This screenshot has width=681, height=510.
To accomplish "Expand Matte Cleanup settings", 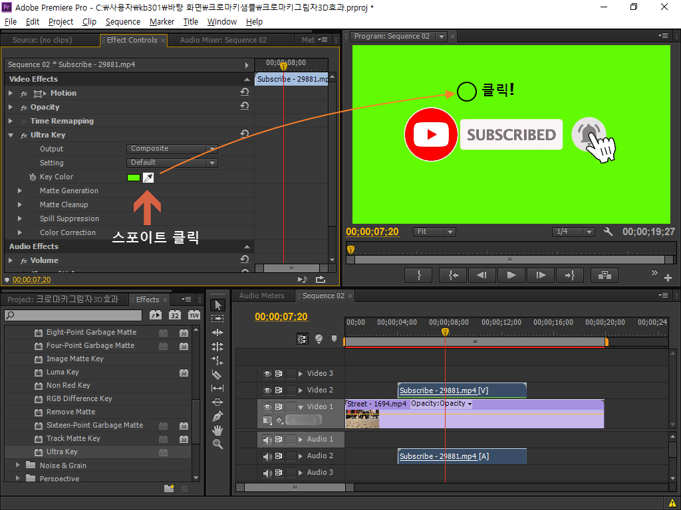I will pyautogui.click(x=19, y=205).
